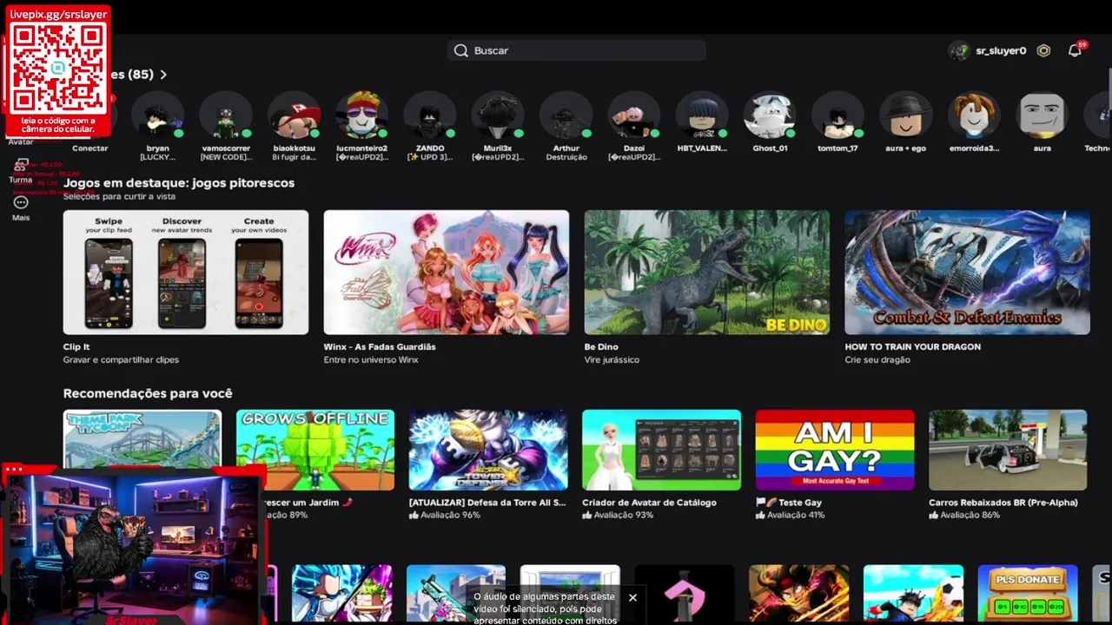Click the Be Dino title link
1112x625 pixels.
coord(601,346)
